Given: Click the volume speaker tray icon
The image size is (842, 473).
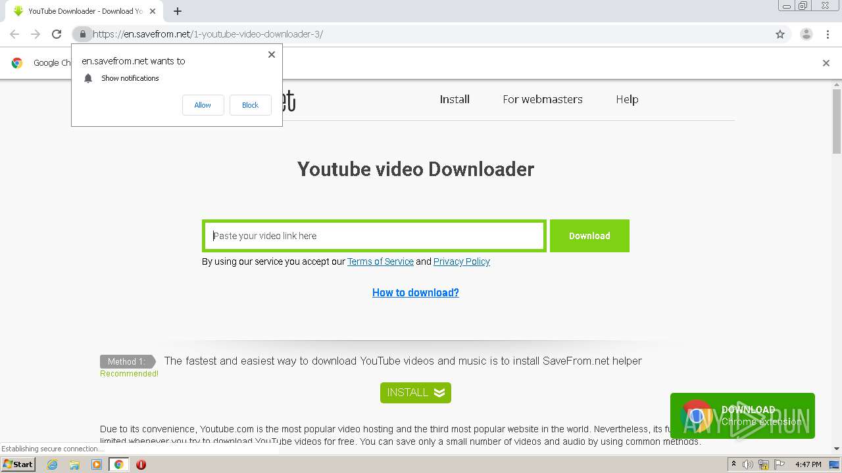Looking at the screenshot, I should (x=748, y=464).
